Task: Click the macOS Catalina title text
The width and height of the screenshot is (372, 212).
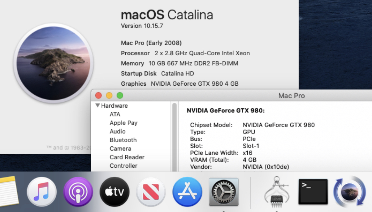Action: 167,15
